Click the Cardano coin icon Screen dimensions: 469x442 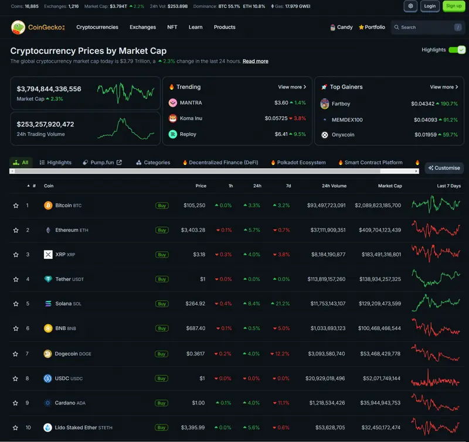click(47, 403)
